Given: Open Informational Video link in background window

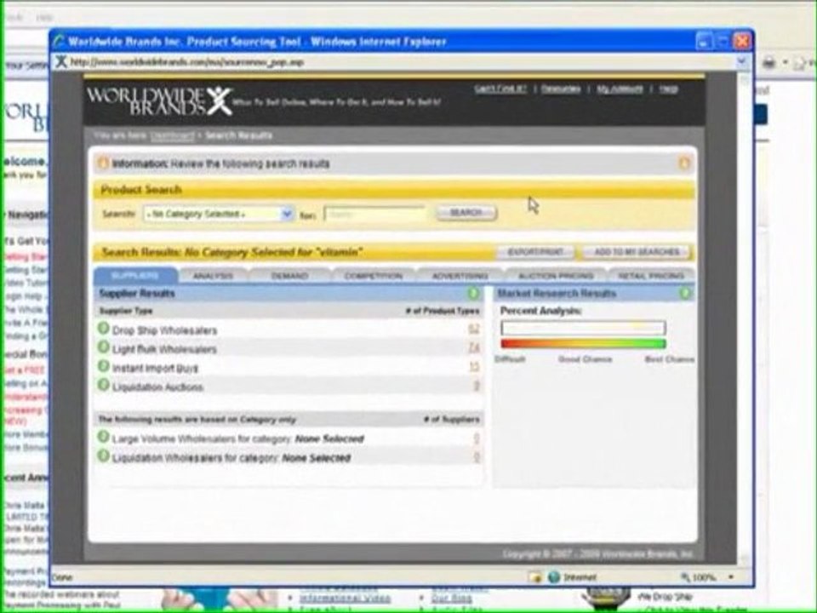Looking at the screenshot, I should 345,599.
